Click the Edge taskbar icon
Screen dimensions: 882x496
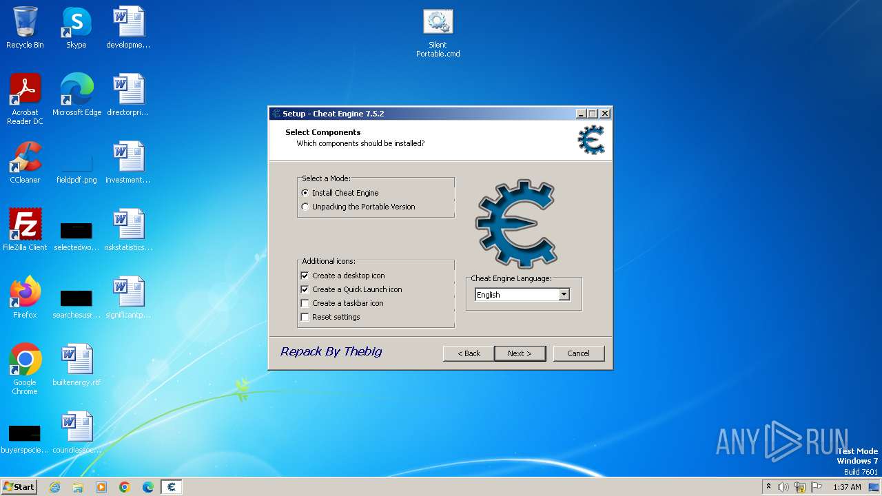(148, 487)
